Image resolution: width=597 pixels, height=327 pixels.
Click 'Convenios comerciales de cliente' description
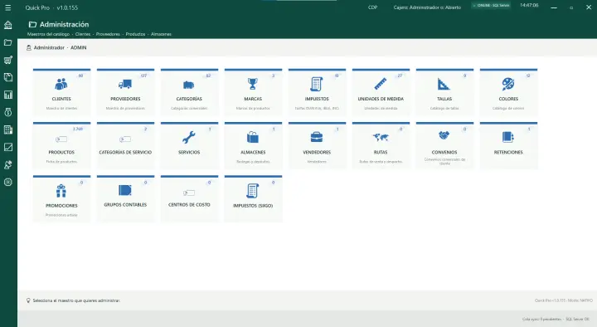[x=444, y=162]
